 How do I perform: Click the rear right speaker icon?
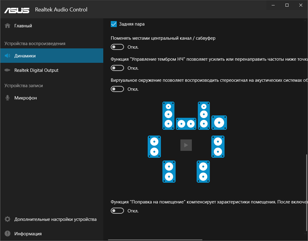tap(203, 172)
